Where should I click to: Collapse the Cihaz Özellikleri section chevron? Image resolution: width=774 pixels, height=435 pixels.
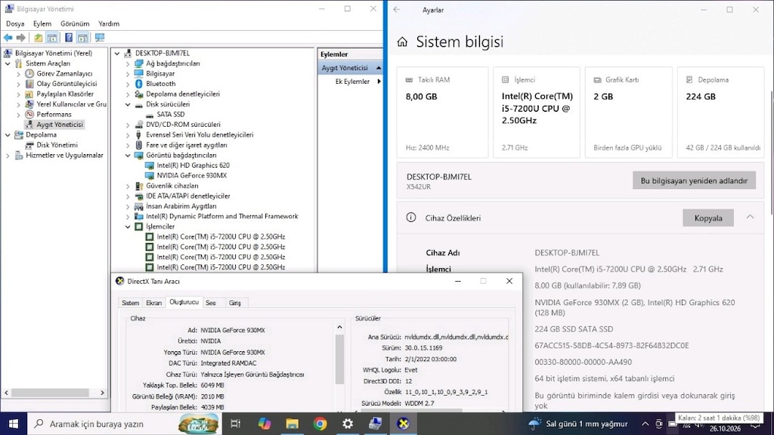tap(750, 217)
